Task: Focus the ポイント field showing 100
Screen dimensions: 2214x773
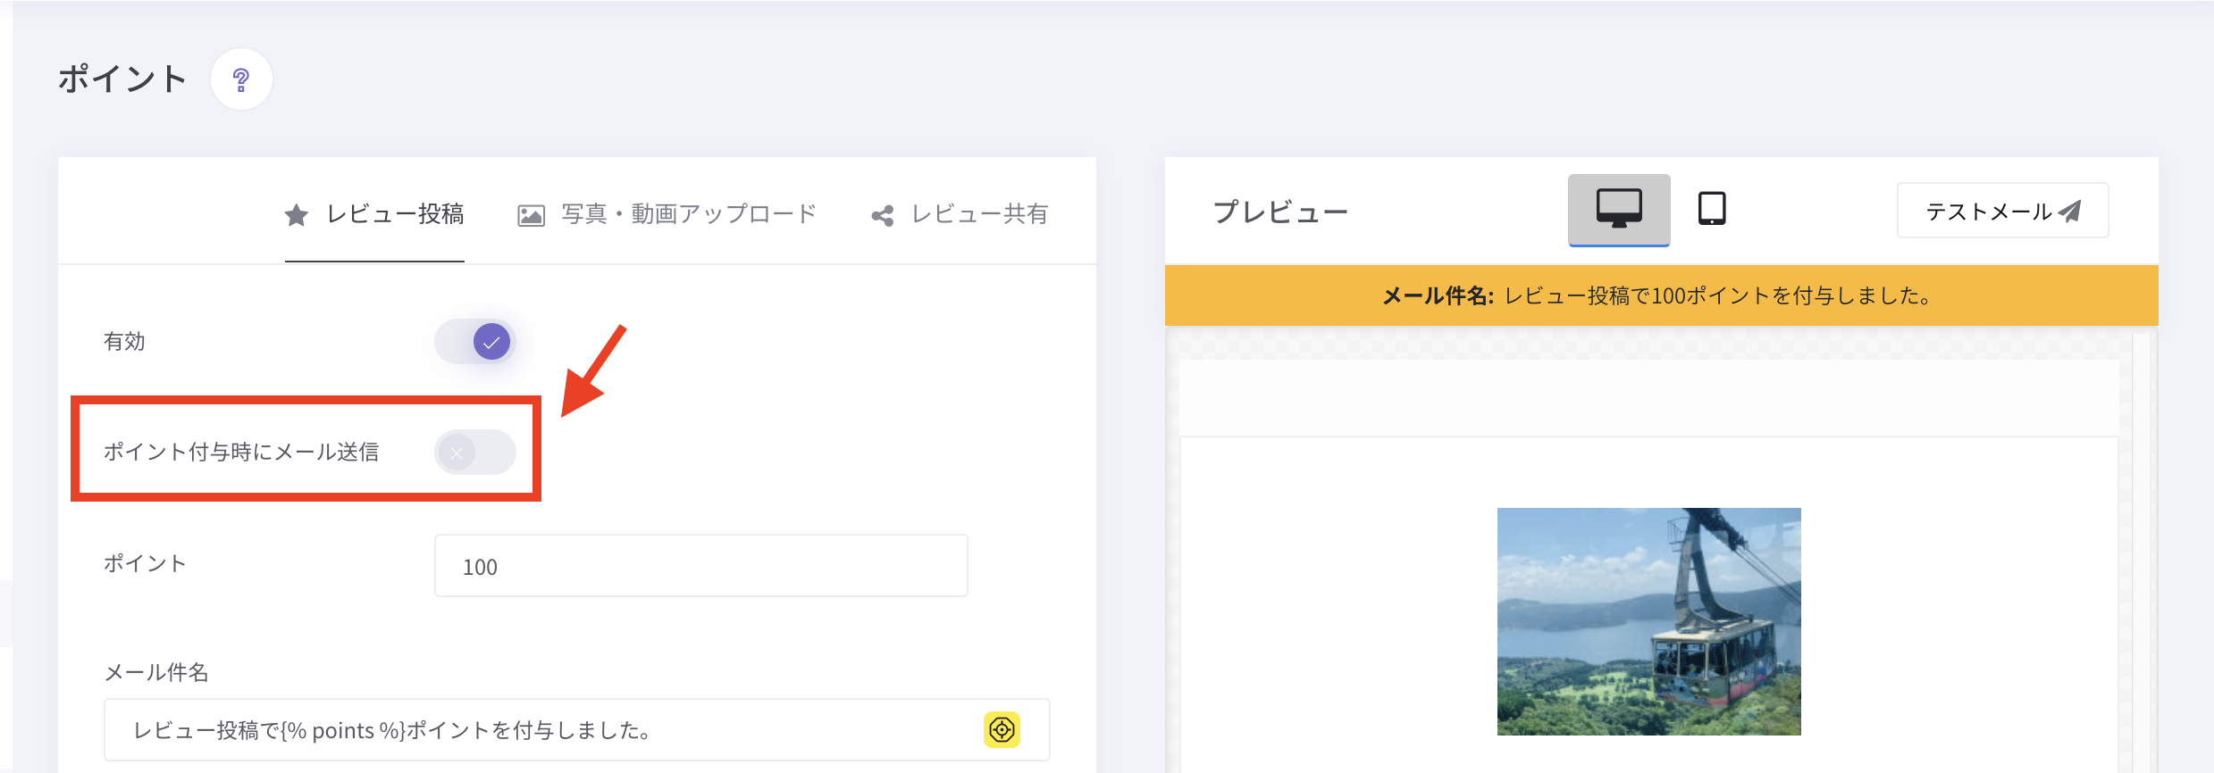Action: [700, 566]
